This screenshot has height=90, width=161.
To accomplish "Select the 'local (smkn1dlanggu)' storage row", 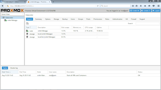I will coord(67,34).
